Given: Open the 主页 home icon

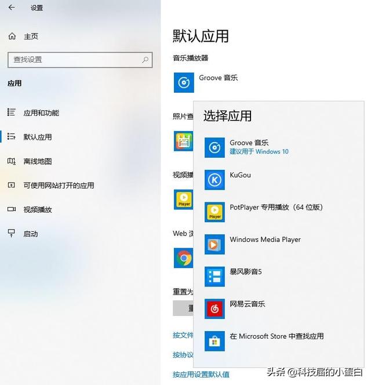Looking at the screenshot, I should [12, 37].
